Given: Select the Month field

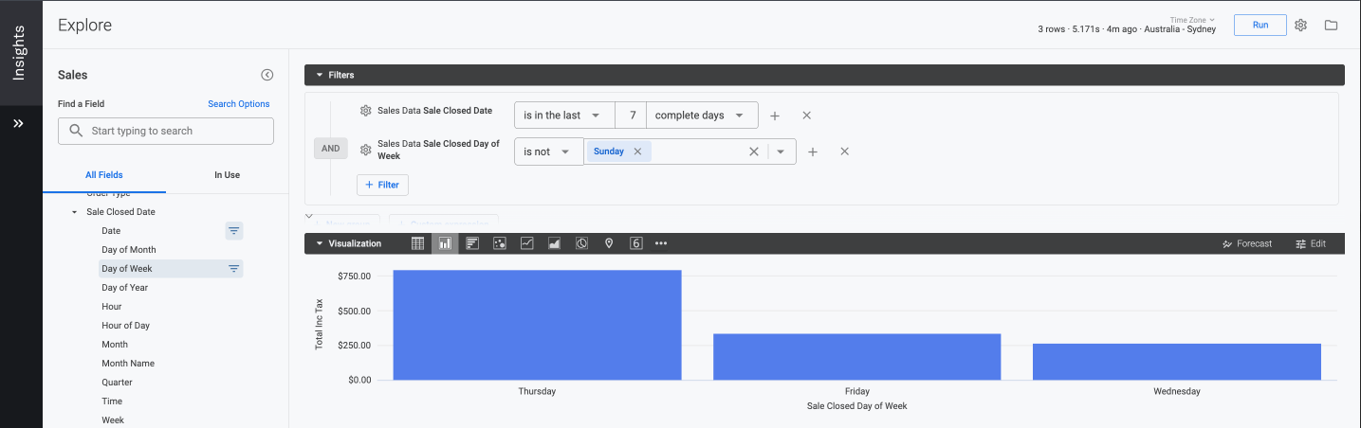Looking at the screenshot, I should tap(115, 345).
